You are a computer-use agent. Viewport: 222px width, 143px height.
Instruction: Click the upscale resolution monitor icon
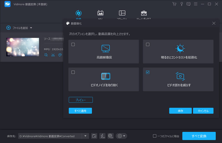pyautogui.click(x=106, y=48)
